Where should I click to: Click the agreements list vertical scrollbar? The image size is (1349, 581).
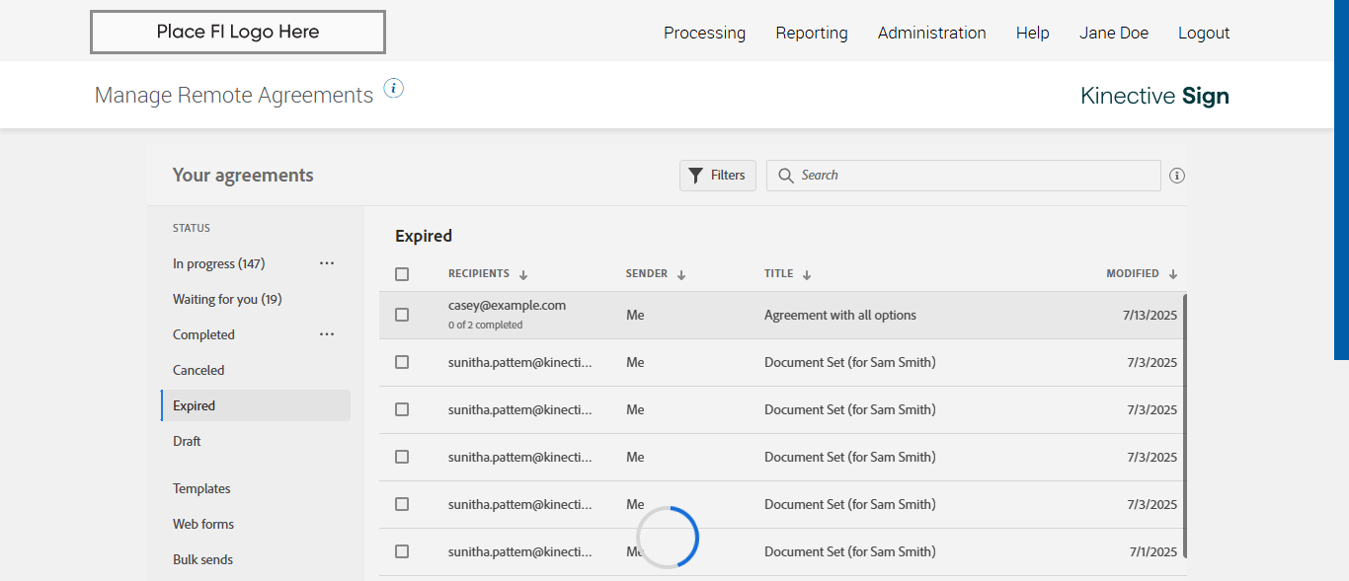(1185, 424)
